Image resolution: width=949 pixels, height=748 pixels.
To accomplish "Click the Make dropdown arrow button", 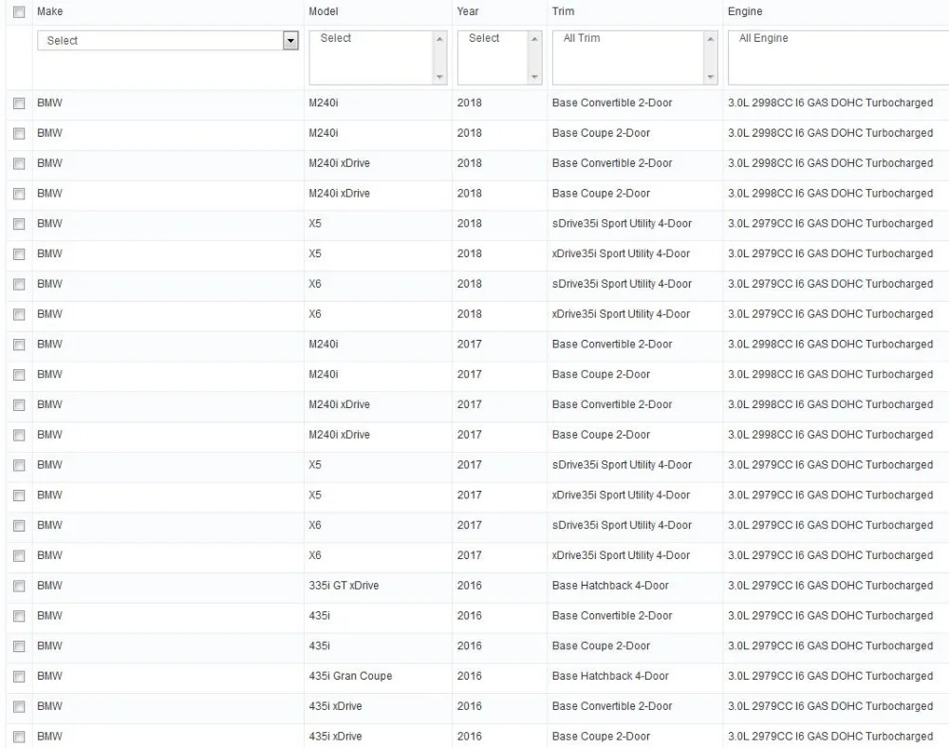I will pyautogui.click(x=290, y=41).
